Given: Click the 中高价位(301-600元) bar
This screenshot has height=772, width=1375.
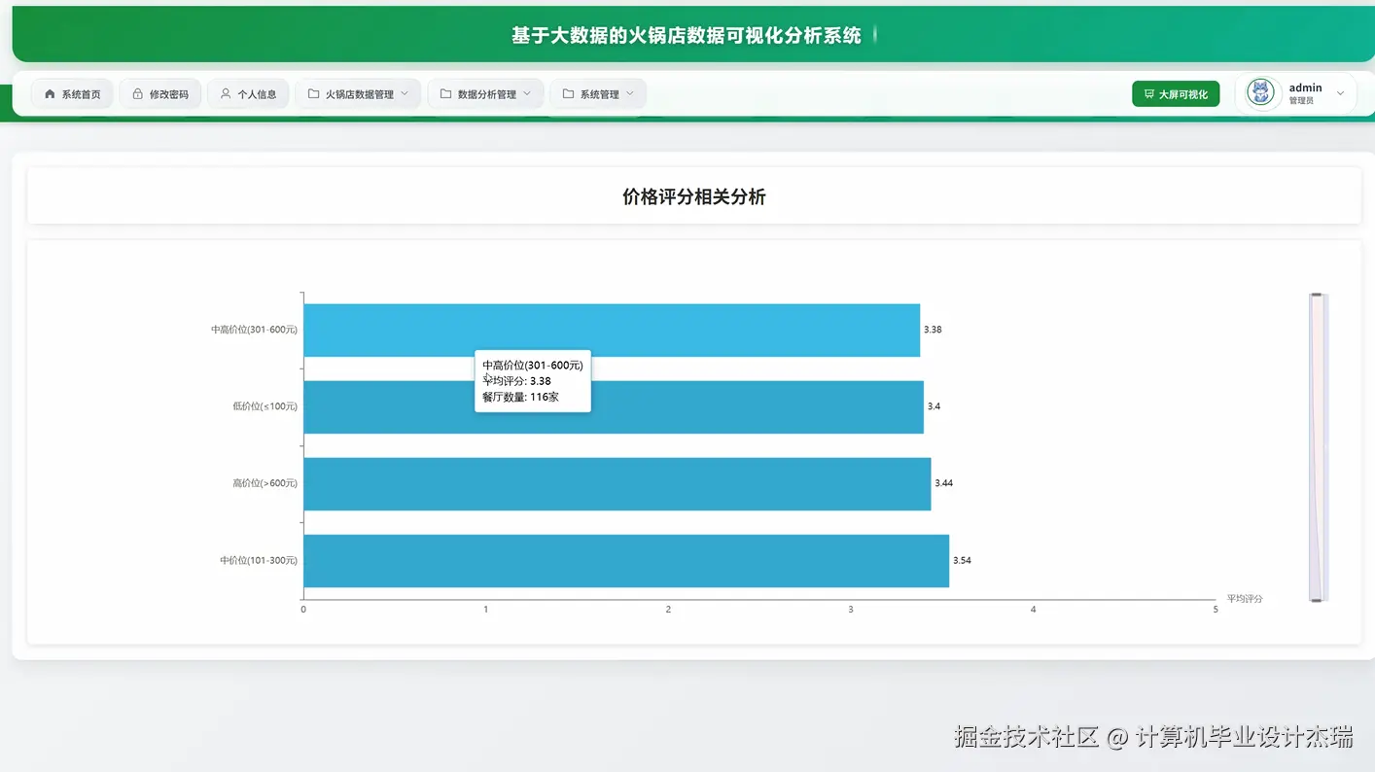Looking at the screenshot, I should pos(612,330).
